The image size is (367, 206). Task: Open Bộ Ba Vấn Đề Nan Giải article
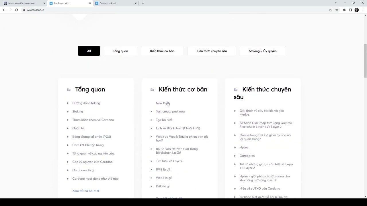177,151
